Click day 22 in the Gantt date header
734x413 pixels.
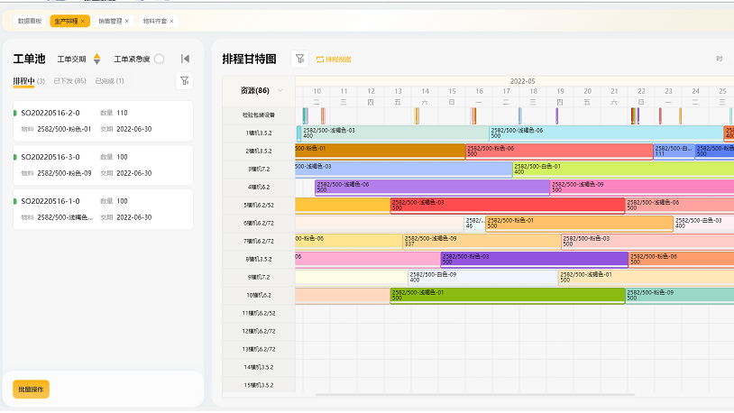[641, 91]
